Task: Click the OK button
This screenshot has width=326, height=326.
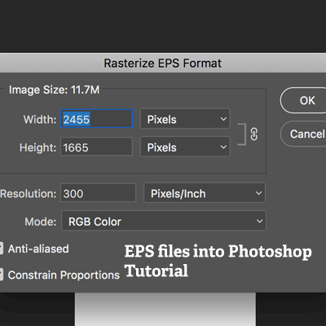Action: coord(303,100)
